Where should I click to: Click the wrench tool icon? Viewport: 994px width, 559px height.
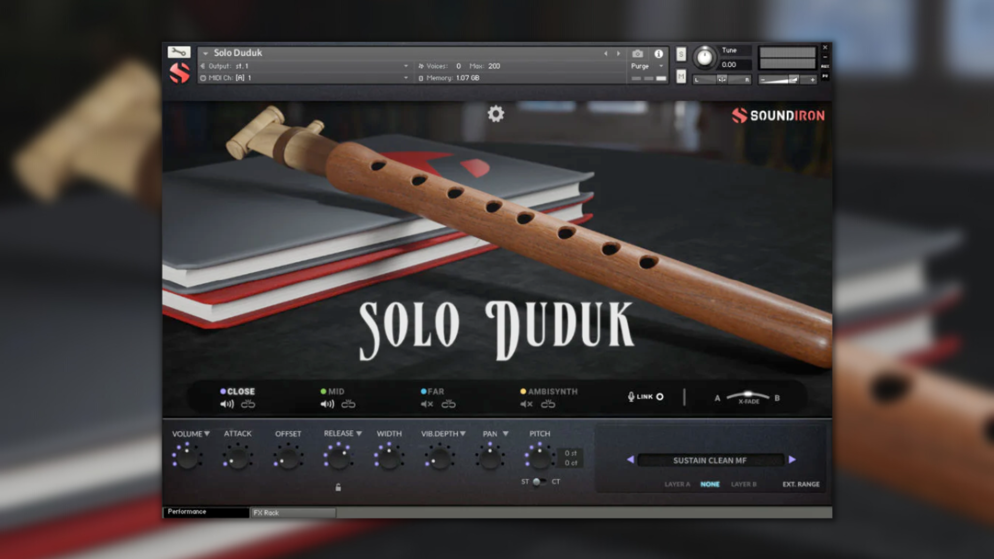click(x=179, y=52)
